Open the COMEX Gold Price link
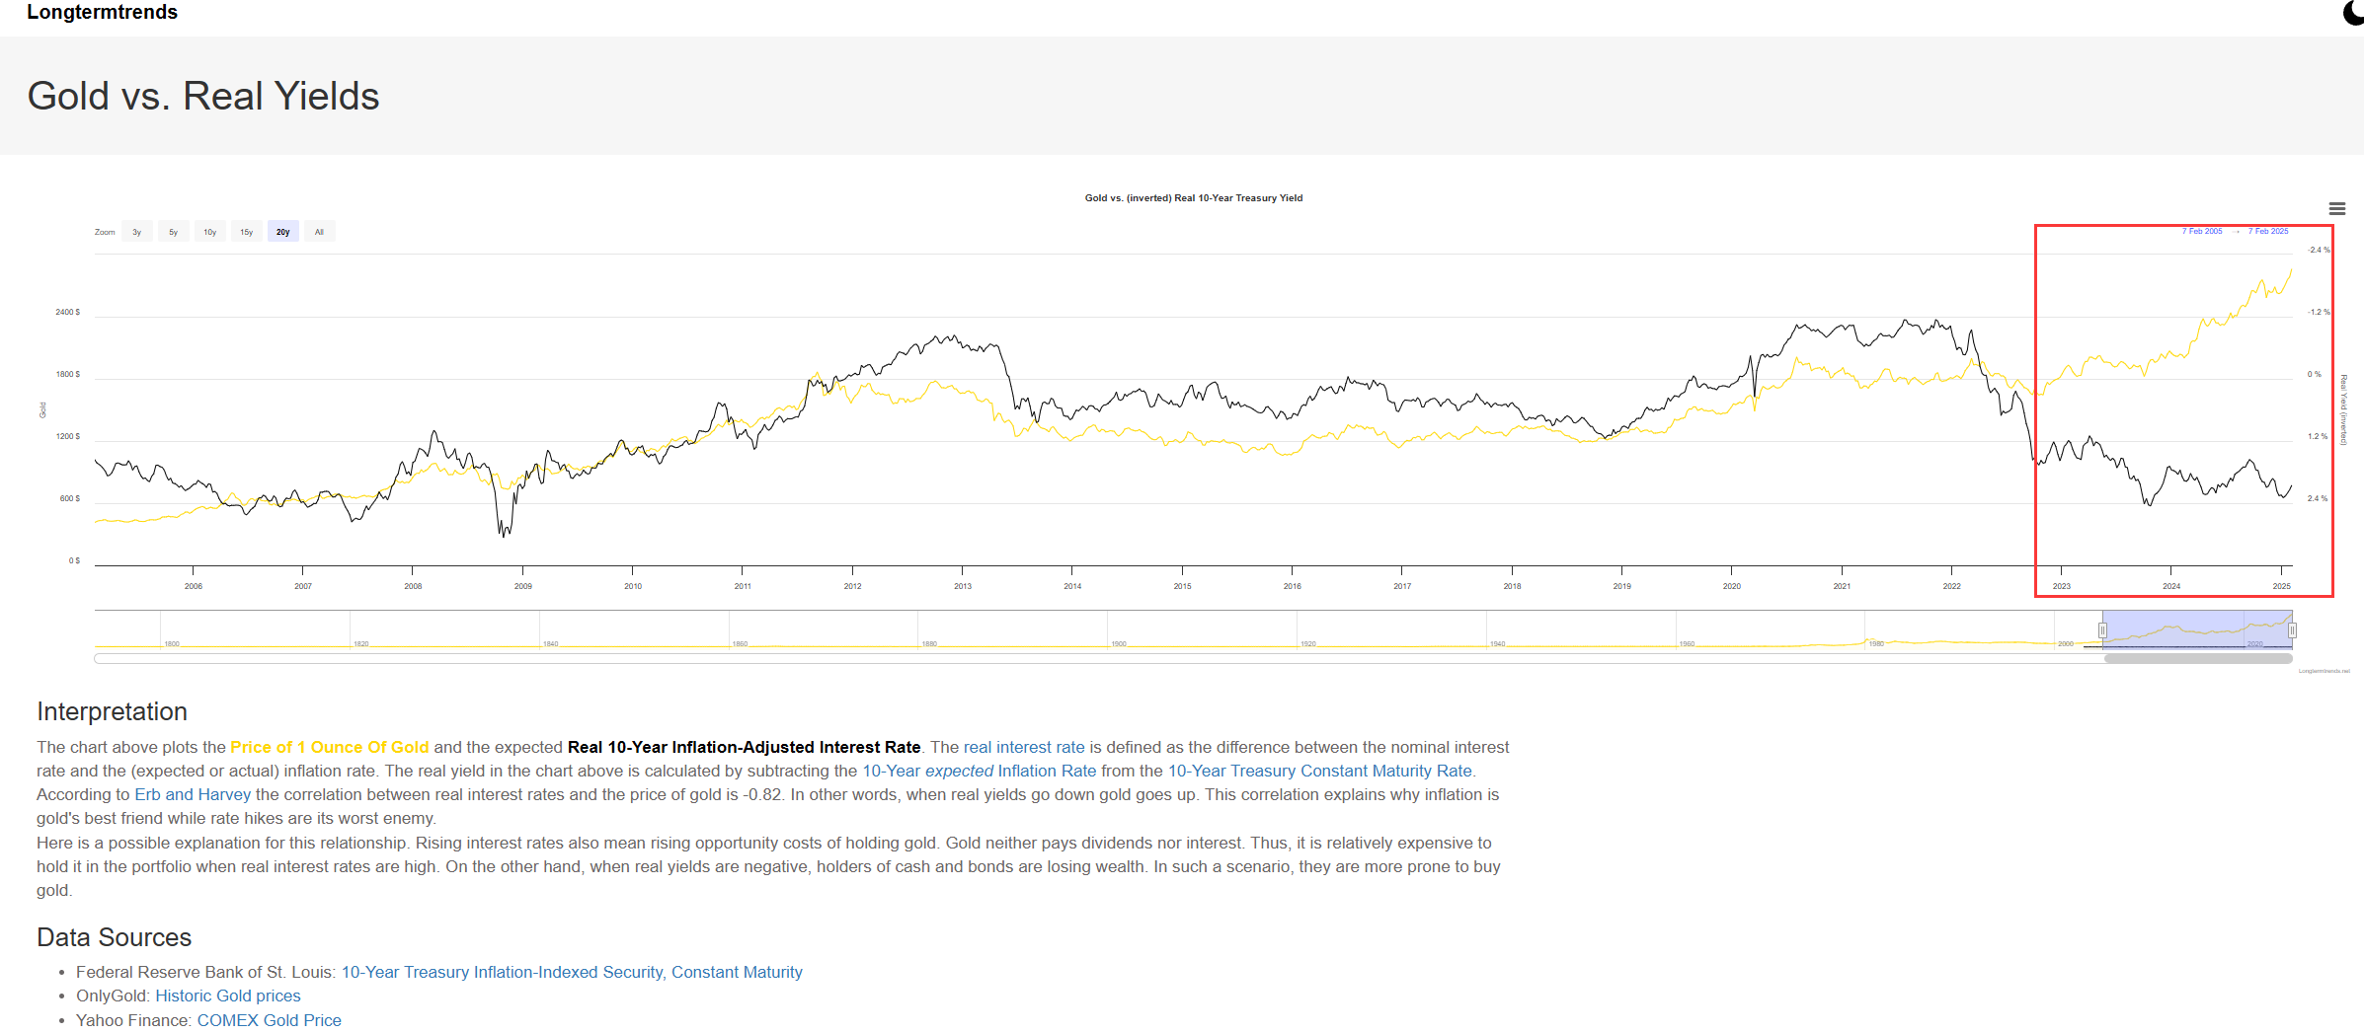Screen dimensions: 2364x1033 269,1020
